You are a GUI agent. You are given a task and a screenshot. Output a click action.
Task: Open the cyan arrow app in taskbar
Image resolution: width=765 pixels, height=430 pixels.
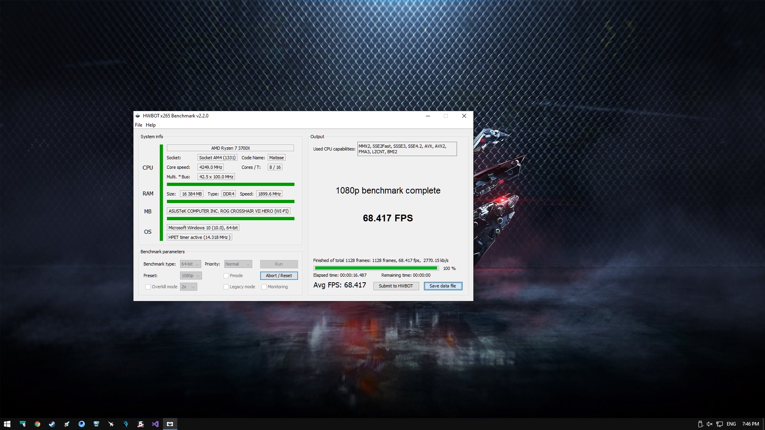point(126,424)
